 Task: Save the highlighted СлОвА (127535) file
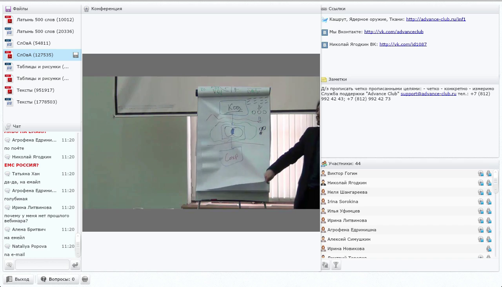pyautogui.click(x=76, y=55)
